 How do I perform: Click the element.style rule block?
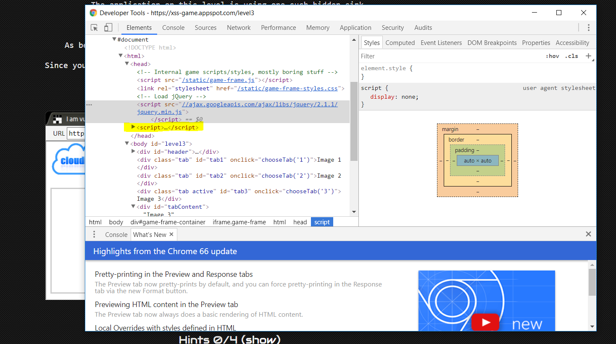click(477, 72)
